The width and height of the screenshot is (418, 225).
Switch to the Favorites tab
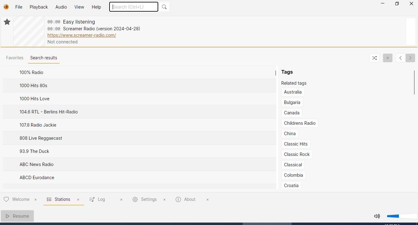pyautogui.click(x=15, y=58)
